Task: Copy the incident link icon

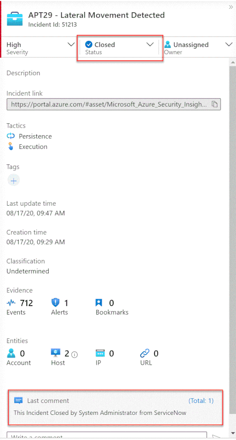Action: pyautogui.click(x=215, y=105)
